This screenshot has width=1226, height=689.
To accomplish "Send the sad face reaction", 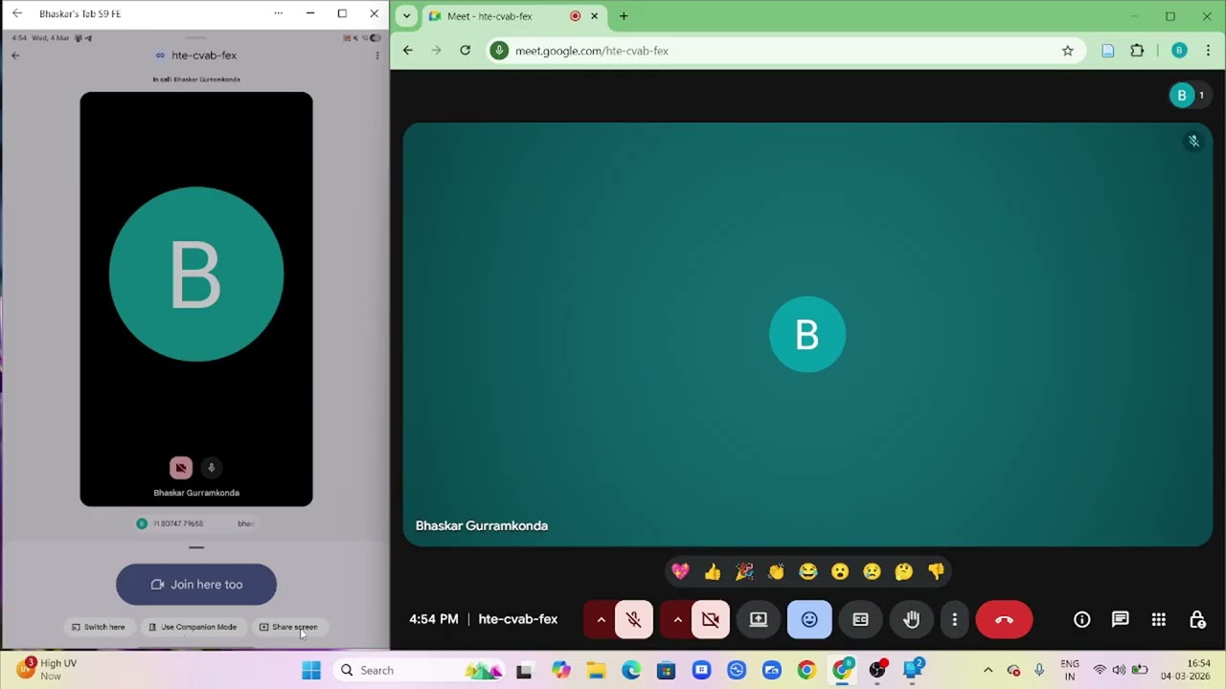I will point(872,571).
